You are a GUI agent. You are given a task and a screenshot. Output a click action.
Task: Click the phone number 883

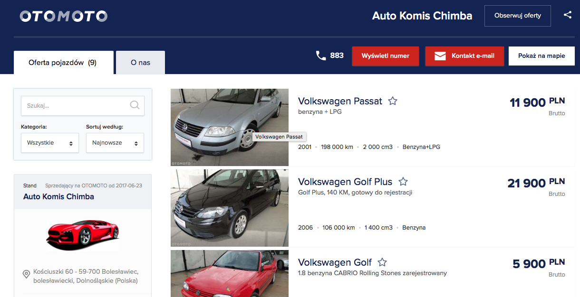(x=337, y=56)
